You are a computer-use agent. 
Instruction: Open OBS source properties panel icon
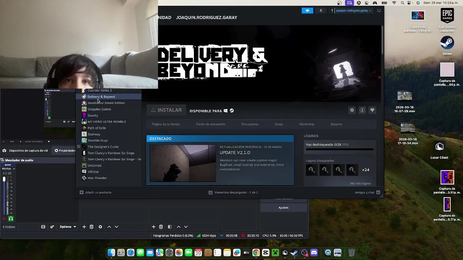tap(170, 227)
